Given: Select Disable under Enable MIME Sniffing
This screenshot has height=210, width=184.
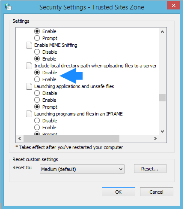Looking at the screenshot, I should click(37, 52).
